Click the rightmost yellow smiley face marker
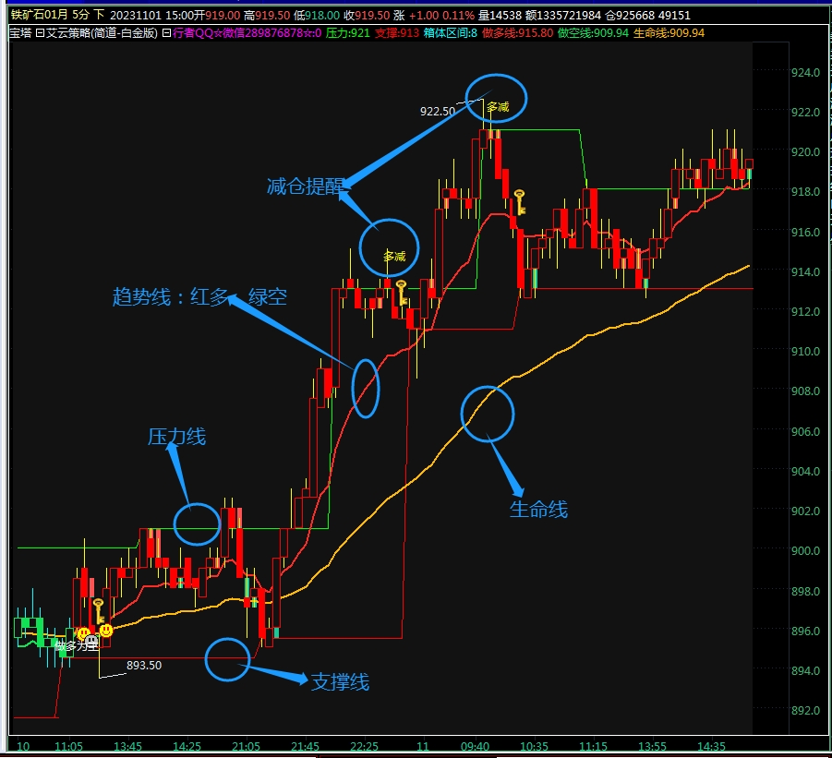Image resolution: width=832 pixels, height=758 pixels. 106,630
